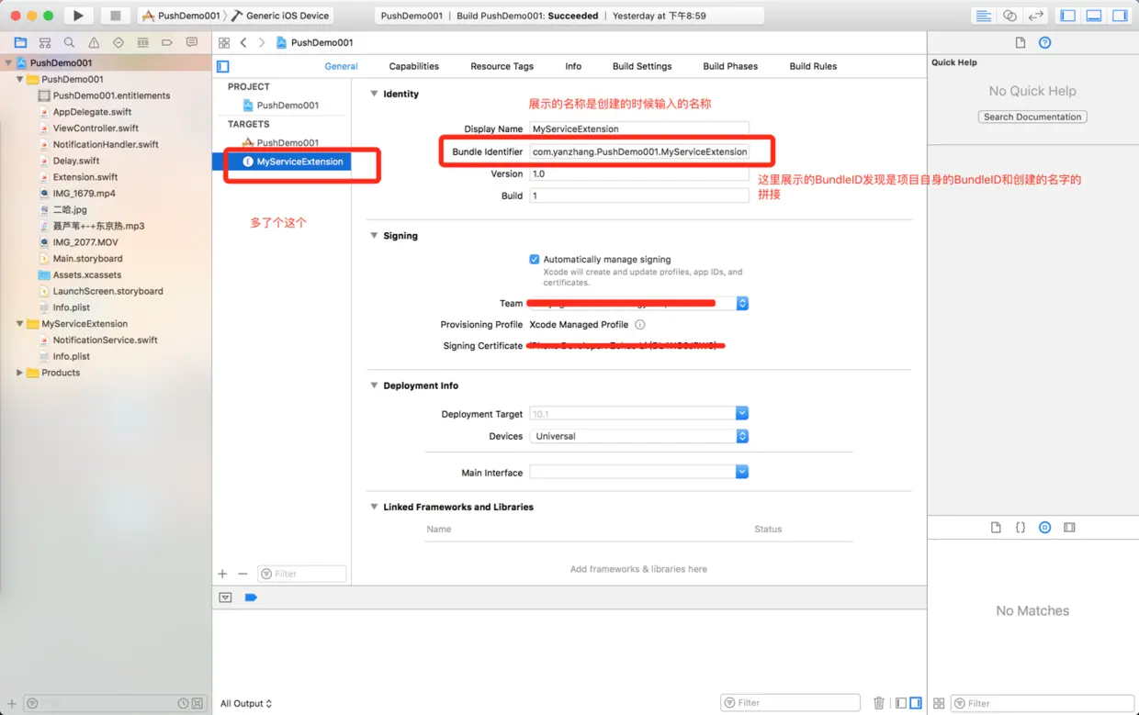Image resolution: width=1139 pixels, height=715 pixels.
Task: Open the Project navigator folder icon
Action: click(20, 42)
